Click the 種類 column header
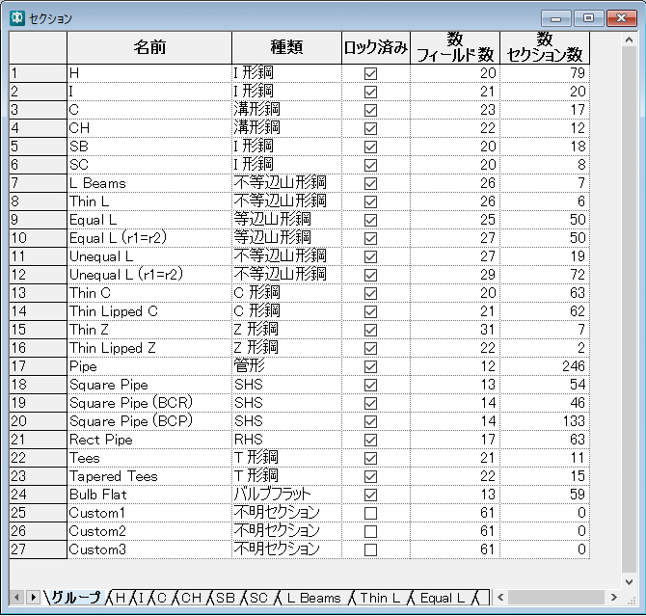The image size is (646, 616). pos(286,48)
